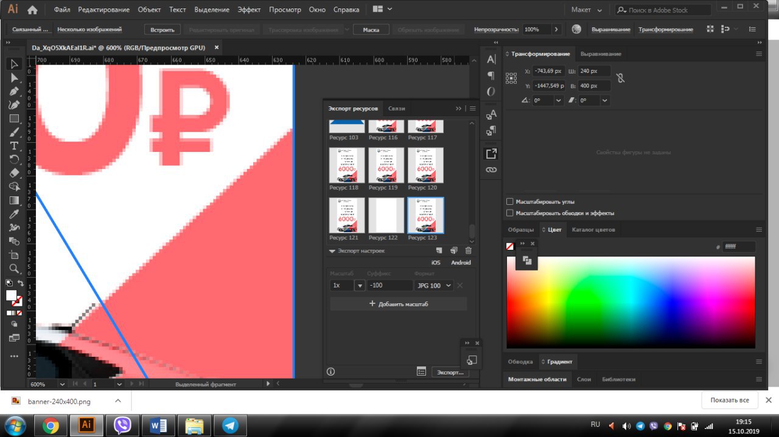Viewport: 779px width, 437px height.
Task: Open the Paragraph panel icon
Action: 491,75
